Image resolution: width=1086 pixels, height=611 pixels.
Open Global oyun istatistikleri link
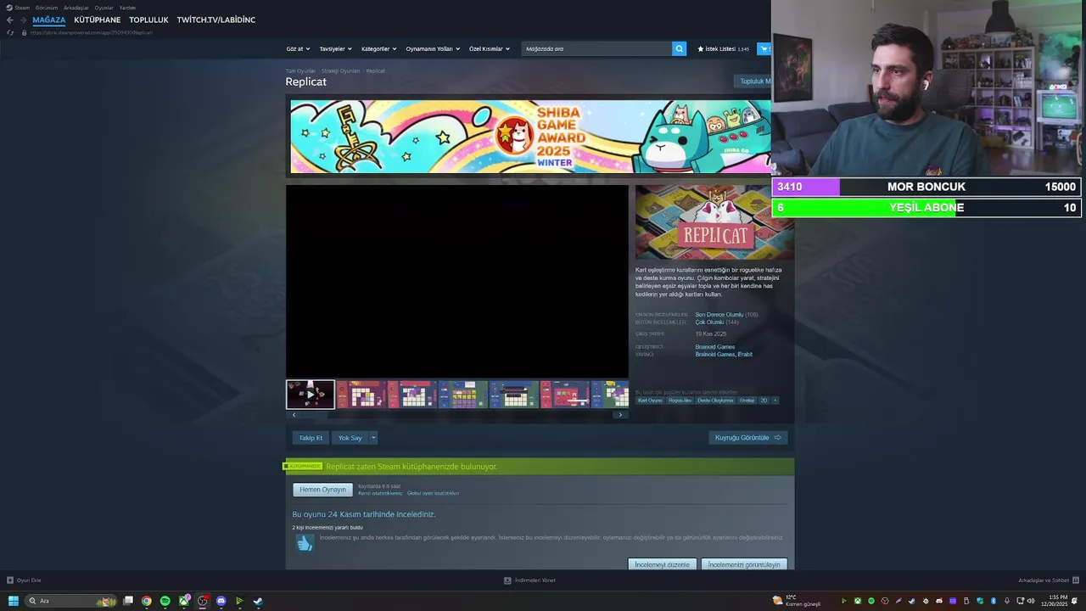[x=433, y=493]
